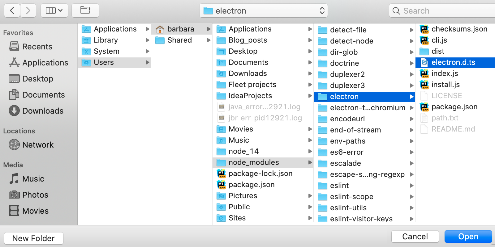Select the end-of-stream folder

364,130
